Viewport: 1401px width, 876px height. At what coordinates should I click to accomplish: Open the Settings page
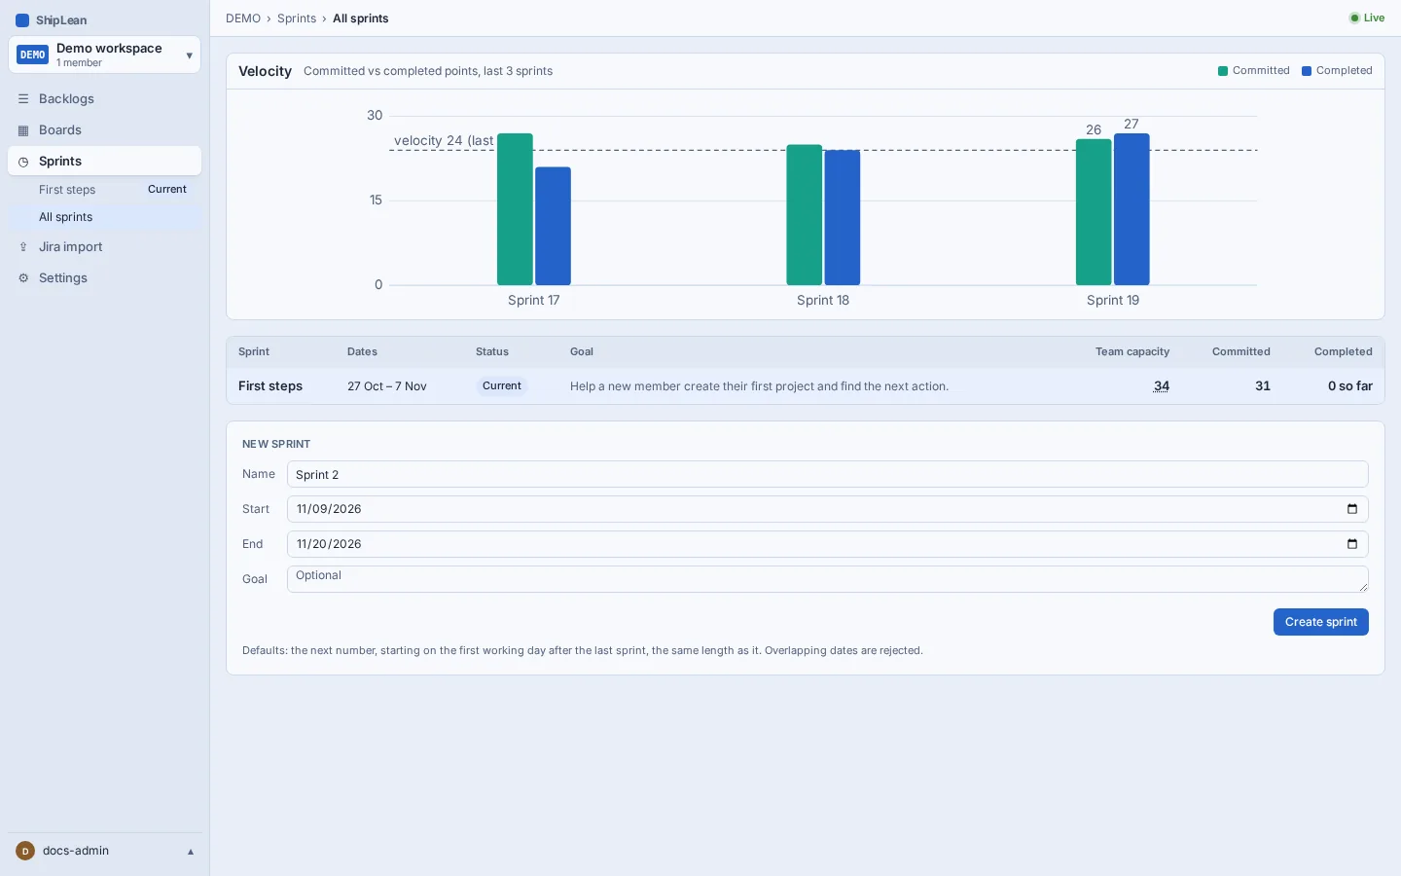(x=105, y=278)
